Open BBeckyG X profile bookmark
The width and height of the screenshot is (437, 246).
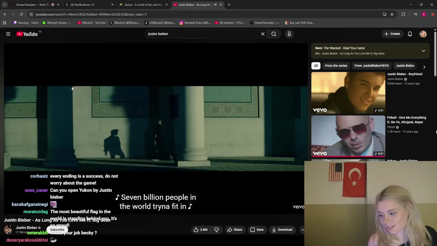[124, 23]
